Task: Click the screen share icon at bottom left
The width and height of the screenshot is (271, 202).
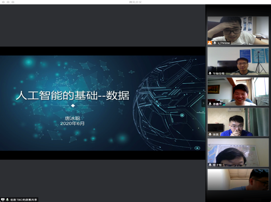Action: pyautogui.click(x=3, y=200)
